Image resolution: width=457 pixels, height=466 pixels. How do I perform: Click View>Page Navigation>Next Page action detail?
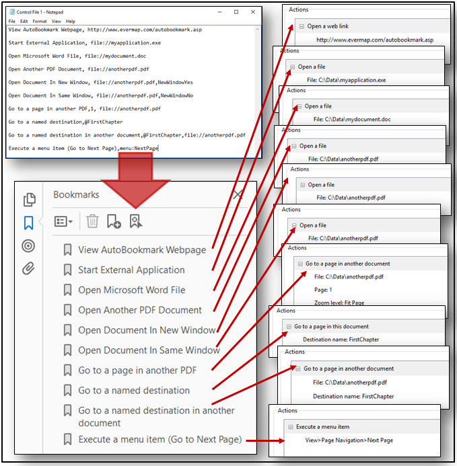pyautogui.click(x=349, y=440)
